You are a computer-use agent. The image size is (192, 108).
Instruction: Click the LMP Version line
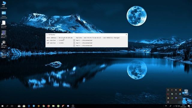click(x=55, y=43)
